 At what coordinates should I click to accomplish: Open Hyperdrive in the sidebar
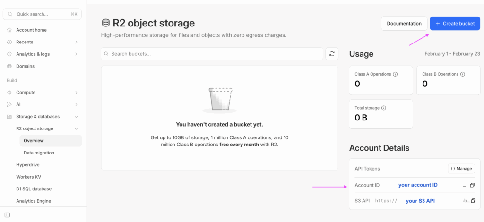click(x=27, y=165)
